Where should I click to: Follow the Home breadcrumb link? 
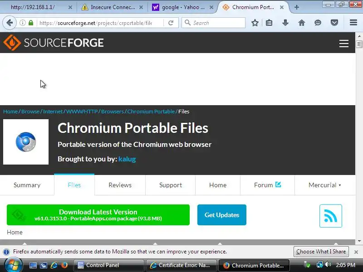click(10, 112)
